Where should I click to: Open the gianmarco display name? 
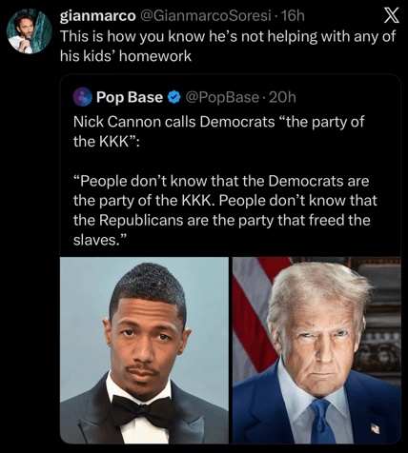pos(98,16)
